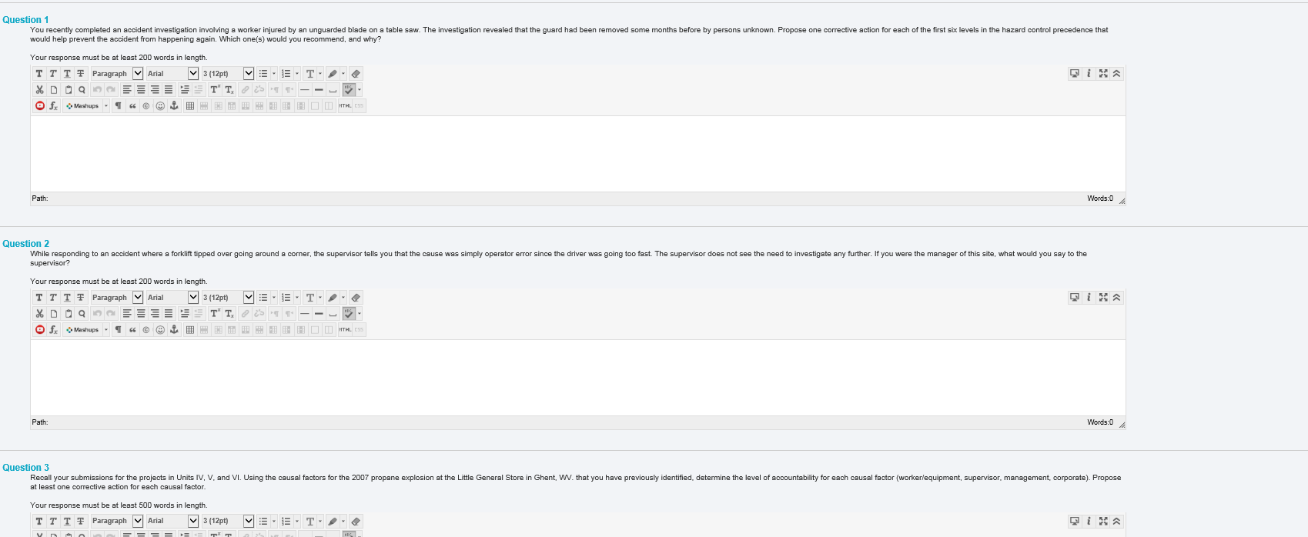Open fullscreen mode for Question 1 editor
The height and width of the screenshot is (537, 1308).
click(x=1103, y=74)
